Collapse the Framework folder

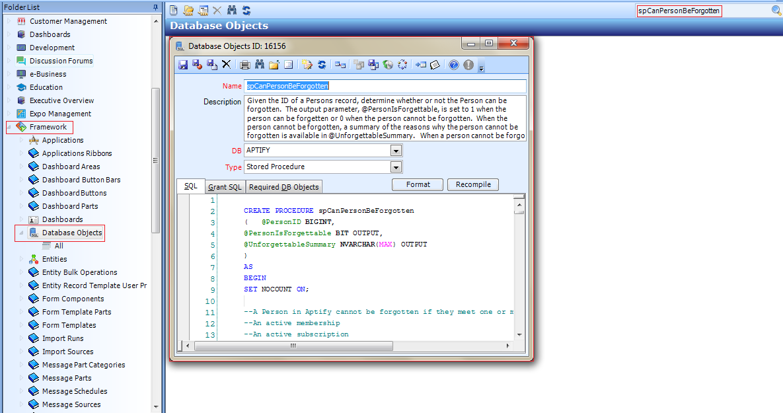[x=9, y=127]
